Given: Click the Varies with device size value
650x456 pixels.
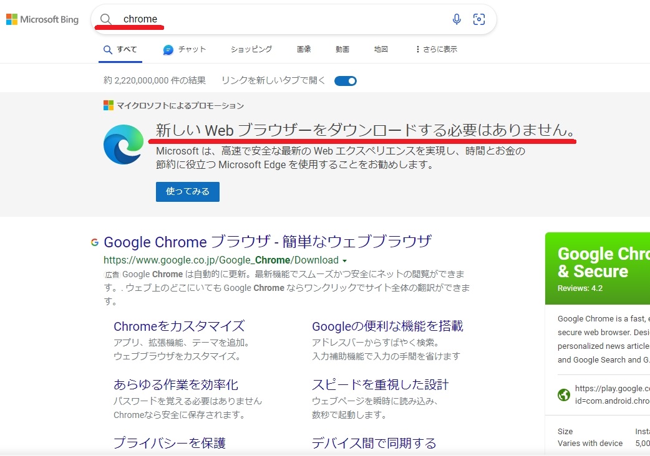Looking at the screenshot, I should pyautogui.click(x=590, y=443).
